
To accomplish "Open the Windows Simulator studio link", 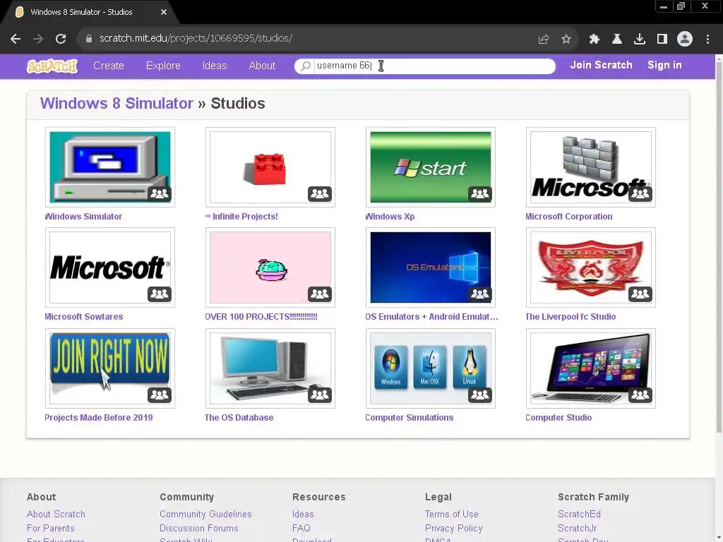I will [x=83, y=216].
